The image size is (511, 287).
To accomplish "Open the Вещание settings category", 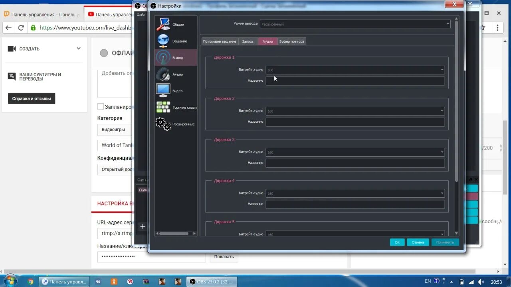I will point(176,41).
